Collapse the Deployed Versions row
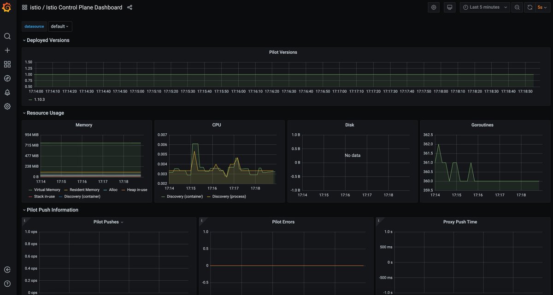The image size is (553, 295). (x=46, y=40)
